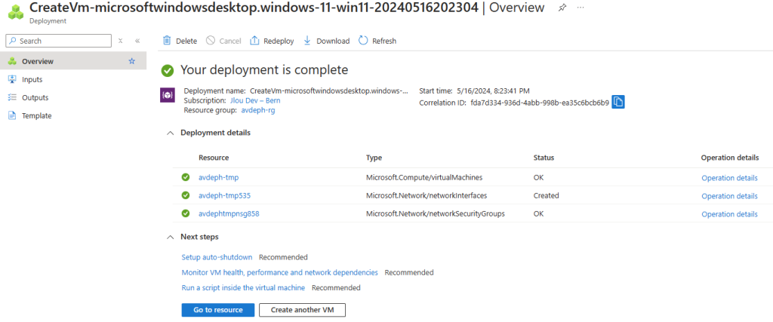Copy the Correlation ID to clipboard

tap(618, 103)
